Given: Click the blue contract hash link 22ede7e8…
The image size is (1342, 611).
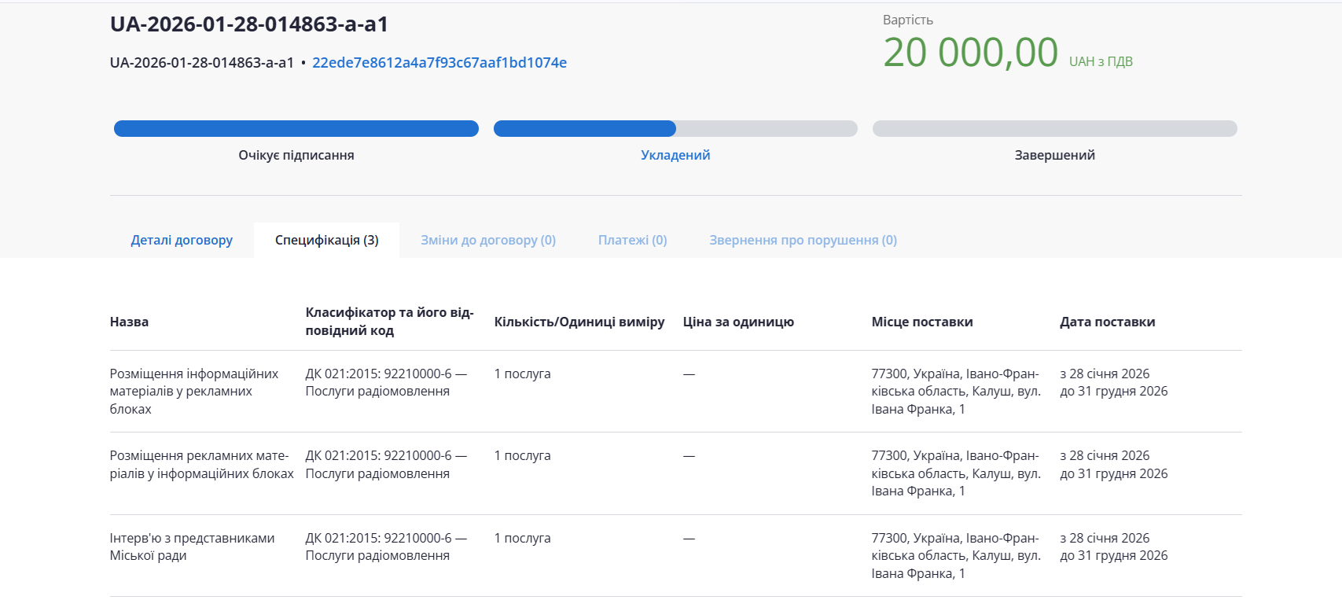Looking at the screenshot, I should (x=439, y=63).
